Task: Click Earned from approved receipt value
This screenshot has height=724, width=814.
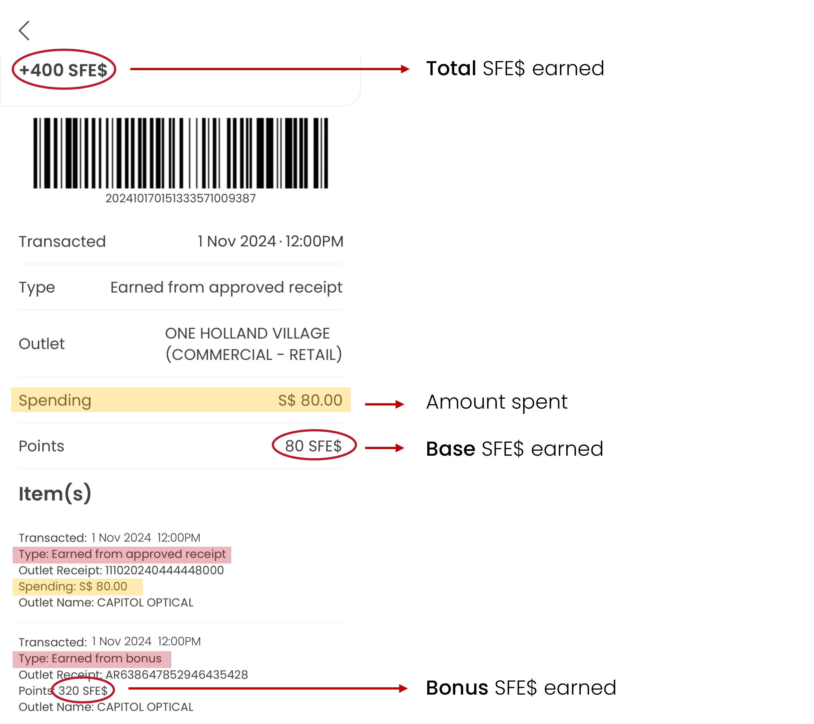Action: (x=226, y=287)
